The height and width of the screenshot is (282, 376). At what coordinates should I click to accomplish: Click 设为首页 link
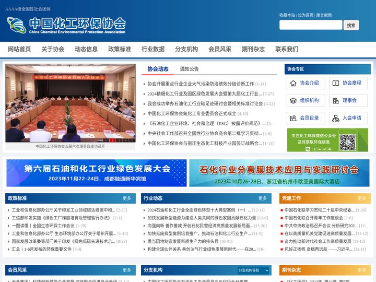click(305, 15)
